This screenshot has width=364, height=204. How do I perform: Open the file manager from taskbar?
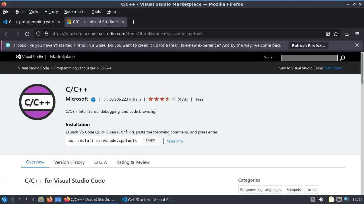coord(41,199)
